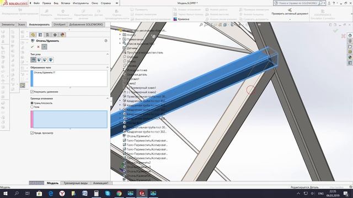The width and height of the screenshot is (353, 198).
Task: Open the dropdown under Проверить активный документ
Action: 290,19
